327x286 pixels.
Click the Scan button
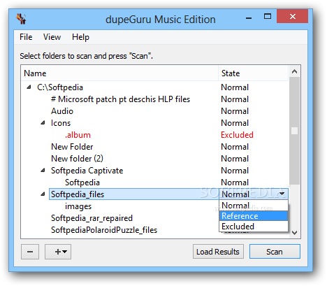coord(275,252)
